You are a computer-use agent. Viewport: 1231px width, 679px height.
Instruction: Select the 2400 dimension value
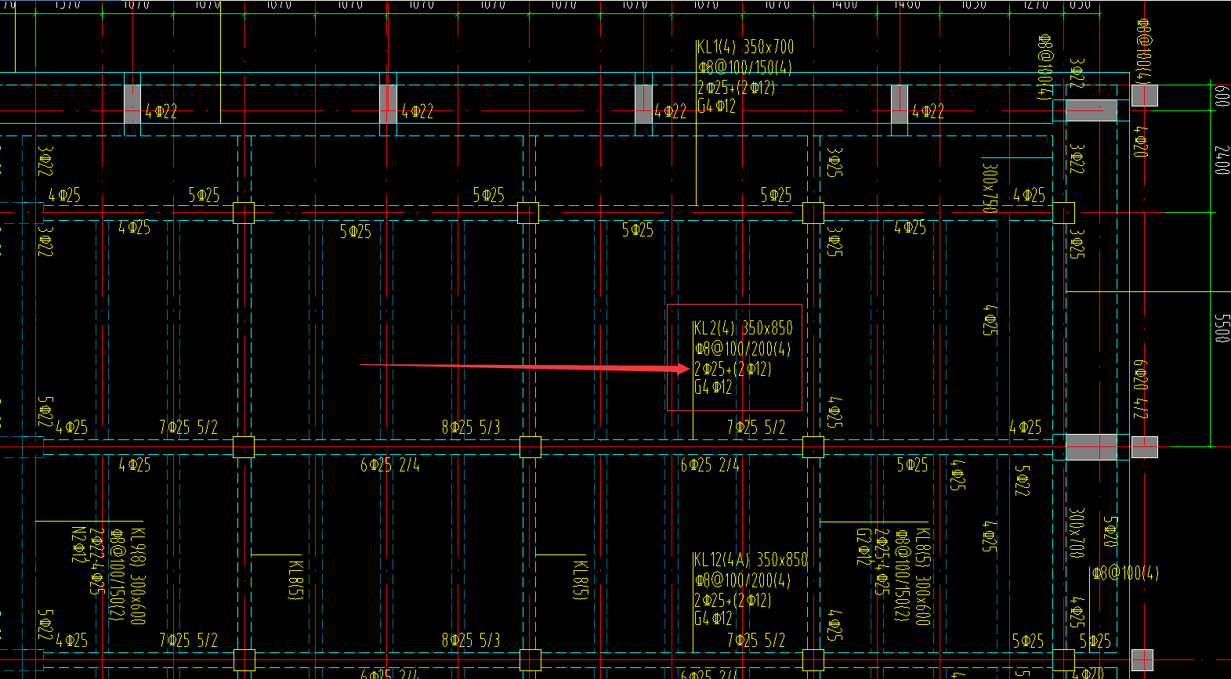pos(1222,160)
